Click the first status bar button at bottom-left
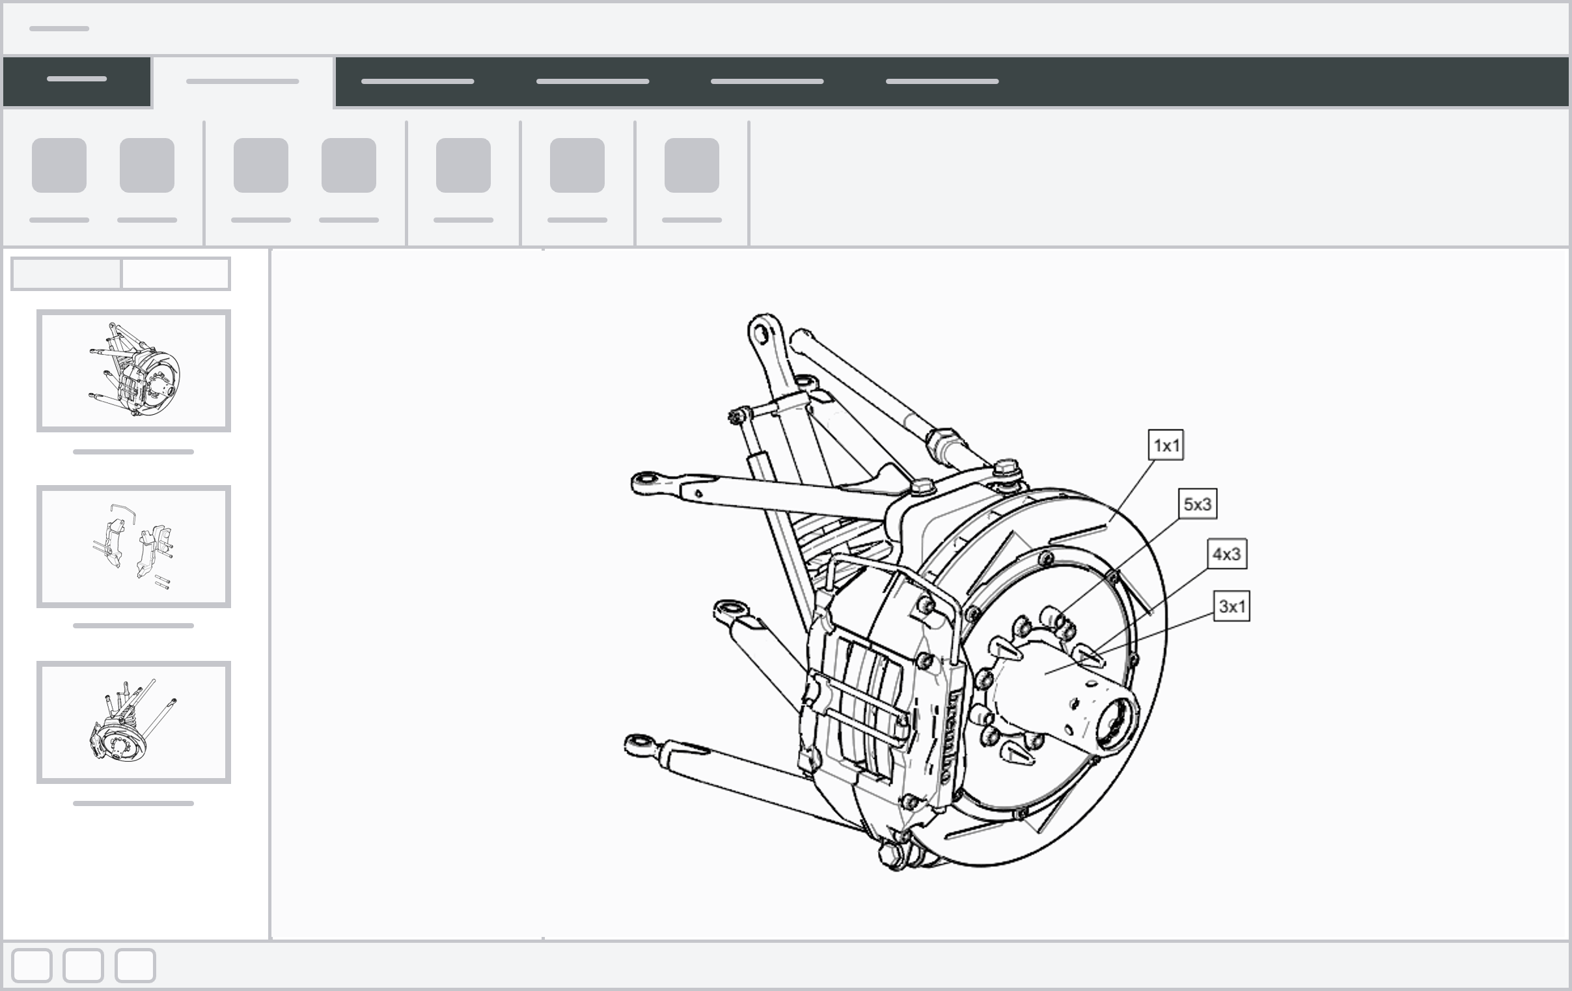This screenshot has width=1572, height=991. coord(32,965)
